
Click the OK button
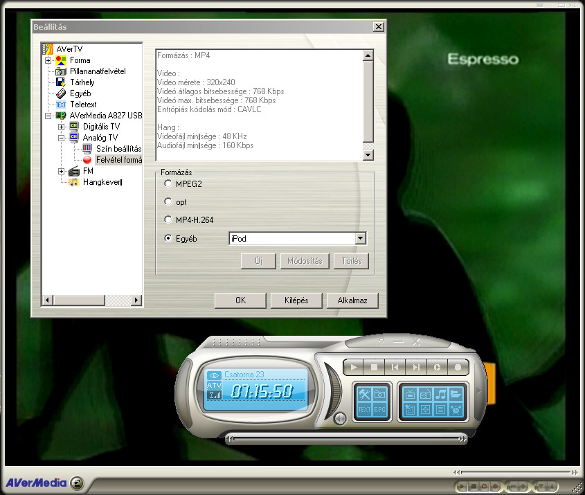pyautogui.click(x=240, y=300)
